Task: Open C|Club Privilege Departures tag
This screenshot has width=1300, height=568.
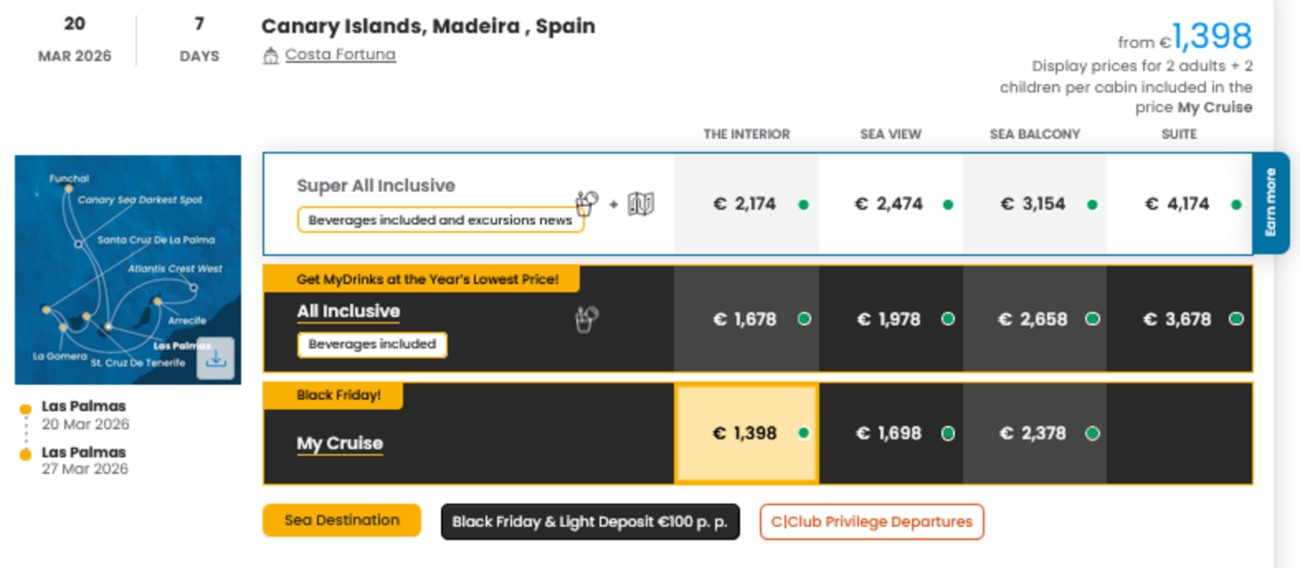Action: click(872, 522)
